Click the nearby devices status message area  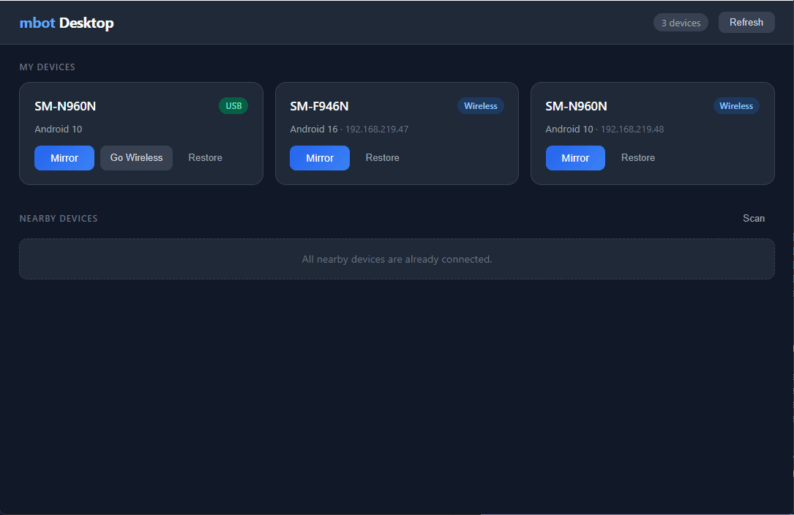[397, 259]
